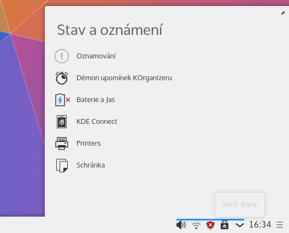Click the battery icon with red X
289x233 pixels.
tap(63, 100)
